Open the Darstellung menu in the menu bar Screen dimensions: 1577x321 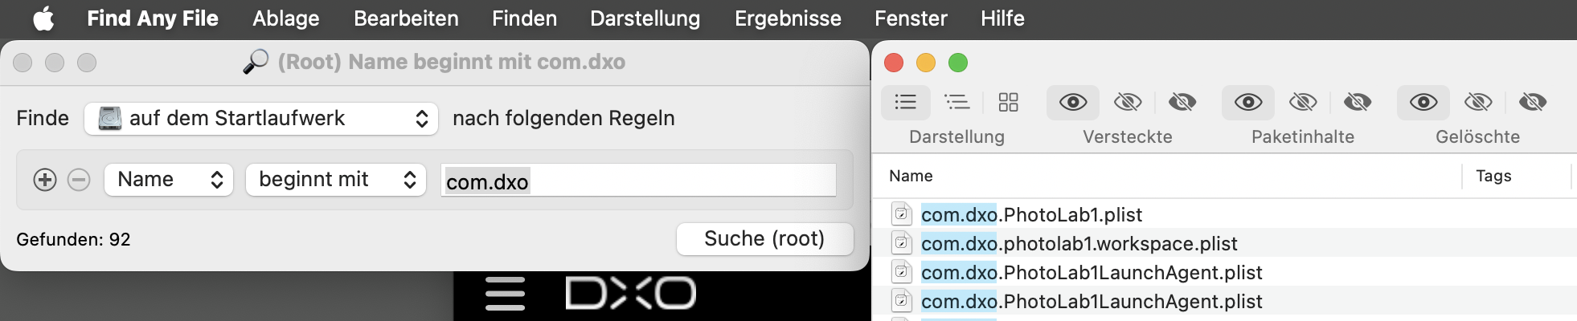[645, 18]
